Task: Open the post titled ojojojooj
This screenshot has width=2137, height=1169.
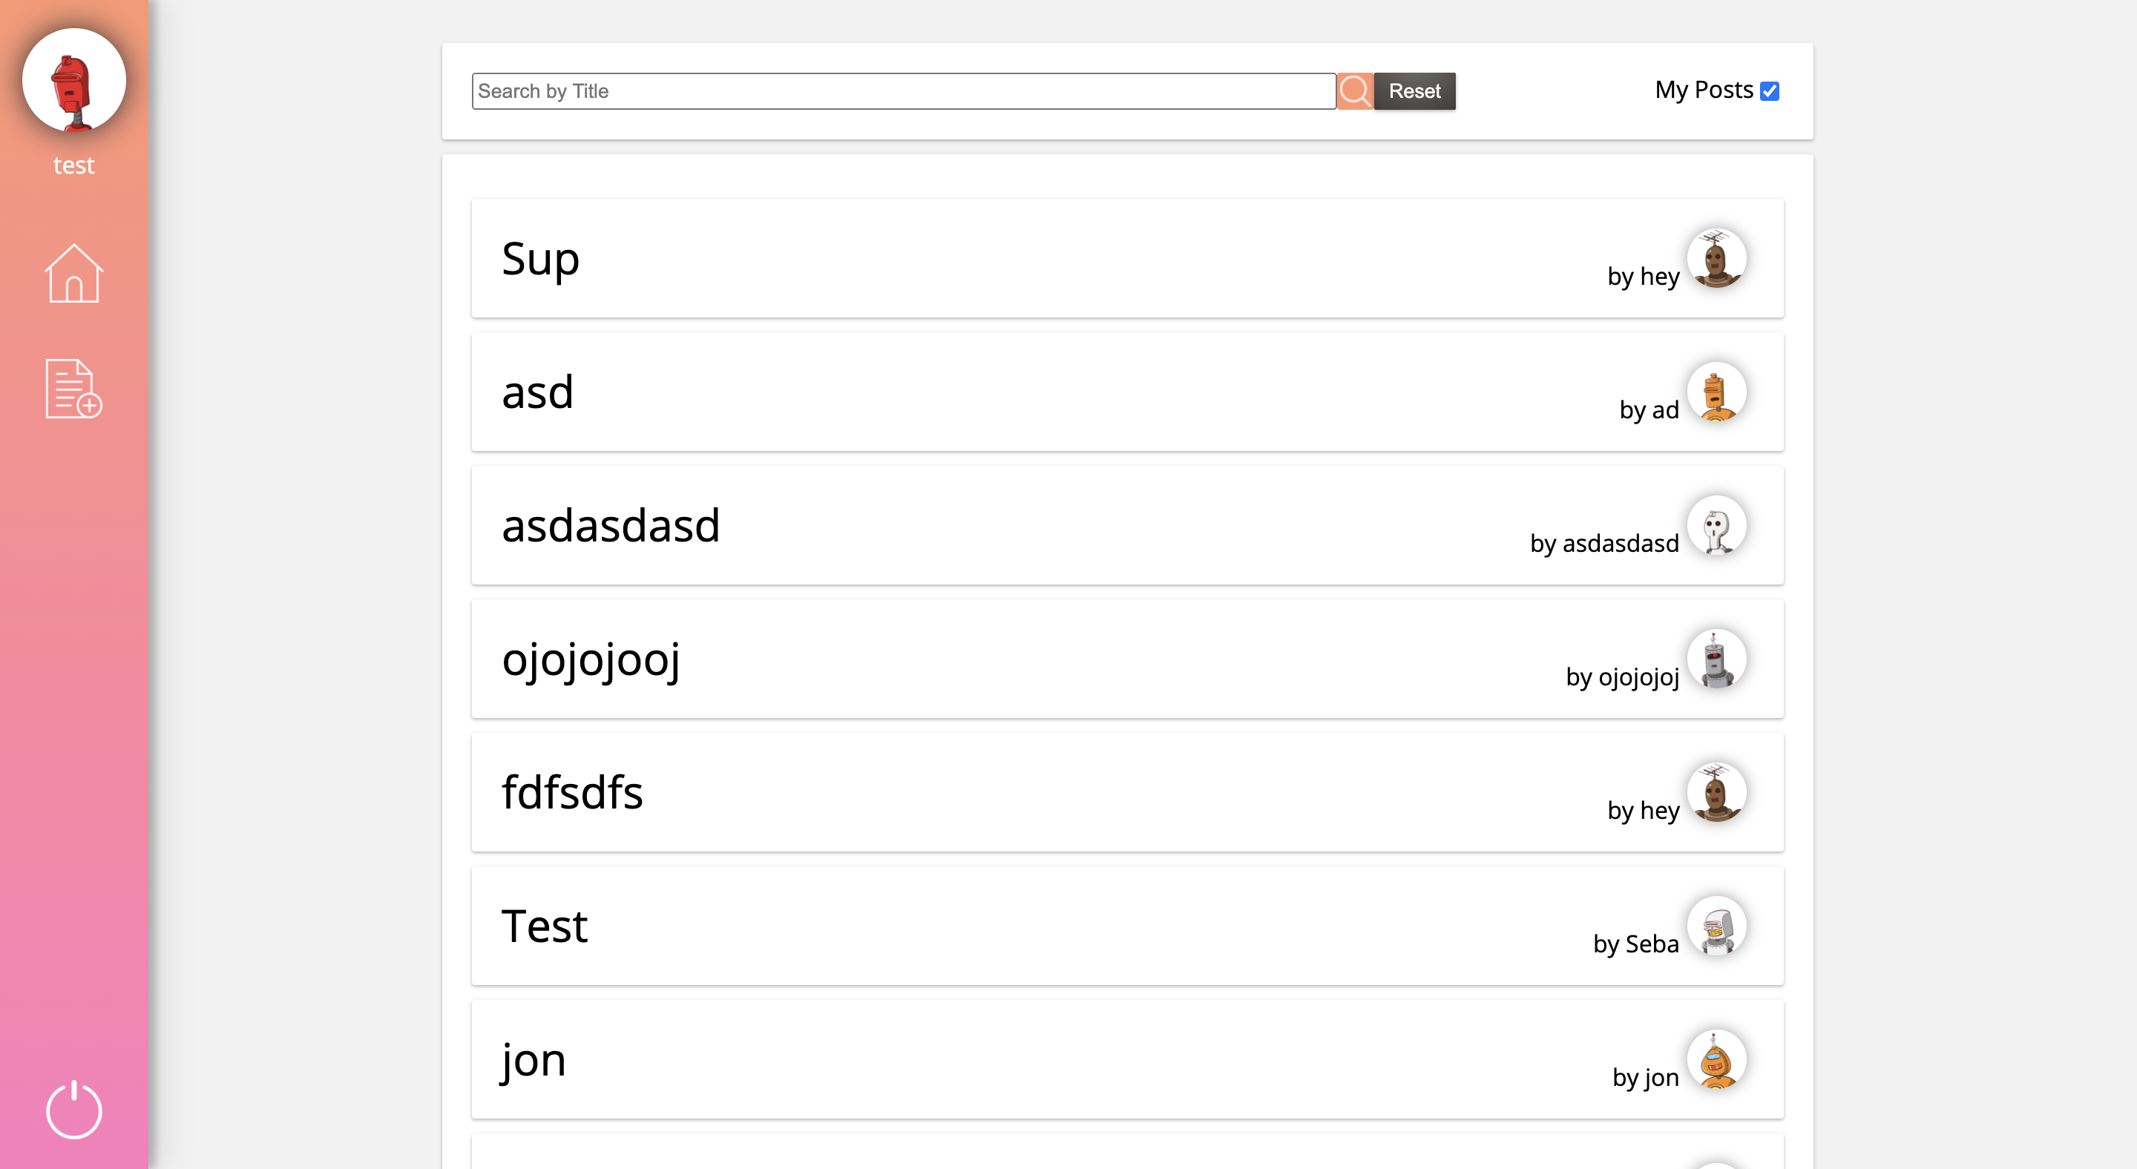Action: (x=591, y=659)
